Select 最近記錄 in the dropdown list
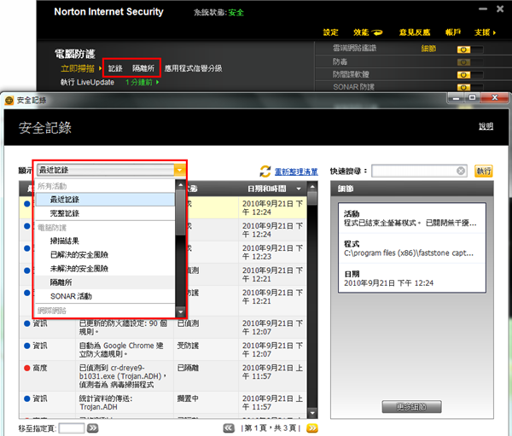Screen dimensions: 512x436 pyautogui.click(x=105, y=200)
